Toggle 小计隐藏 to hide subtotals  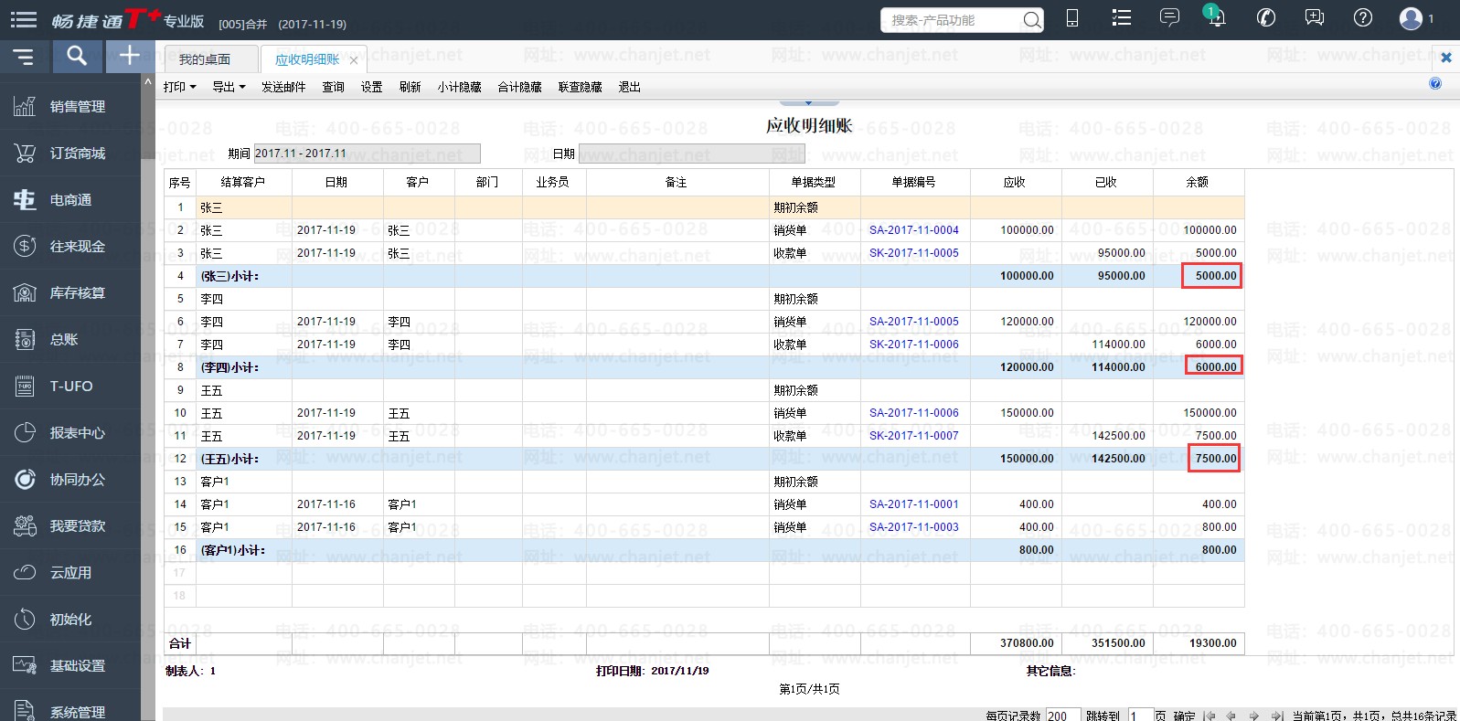point(459,87)
